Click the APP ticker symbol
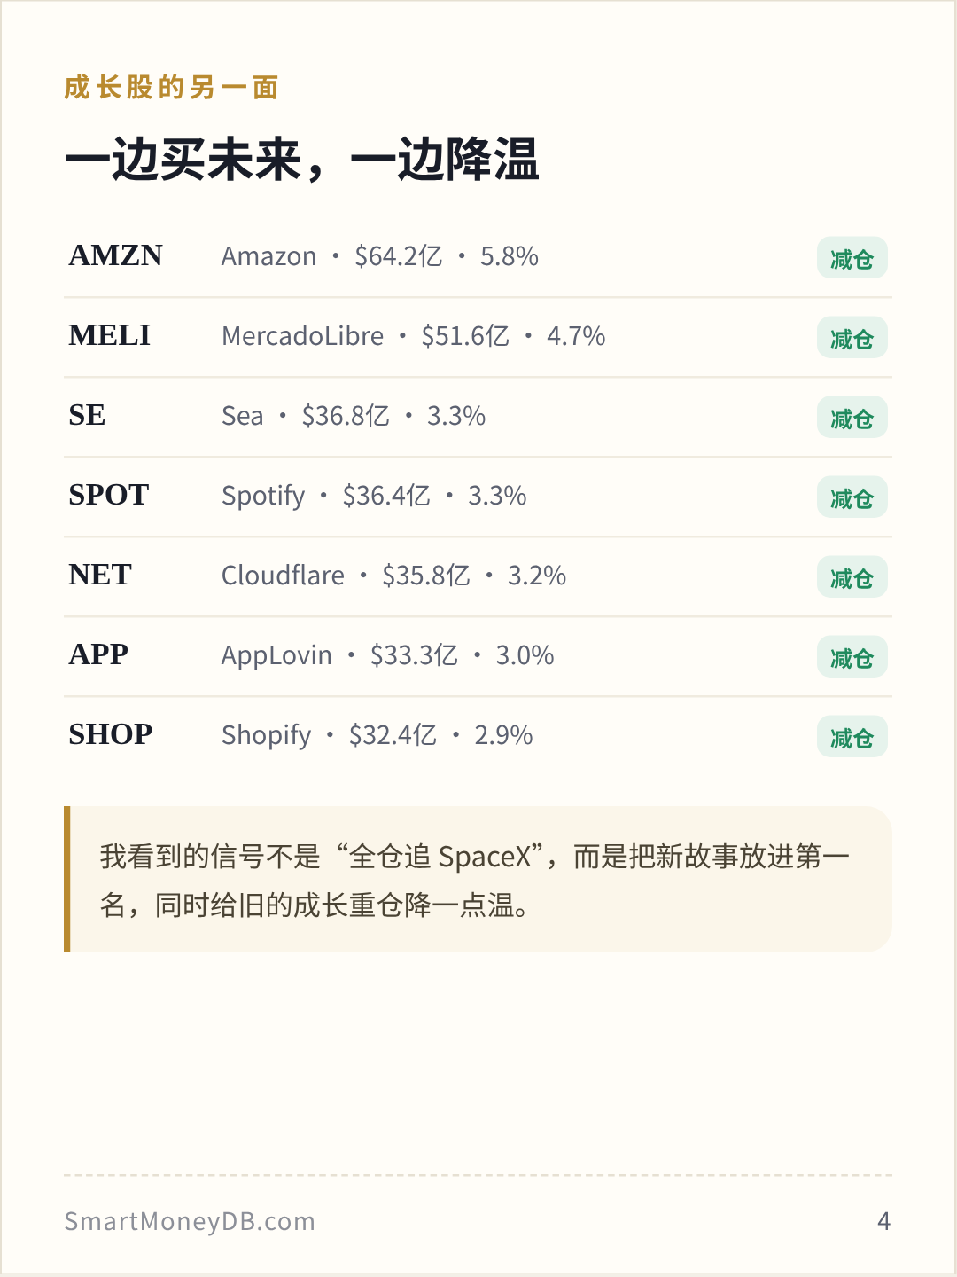The height and width of the screenshot is (1277, 957). point(98,654)
